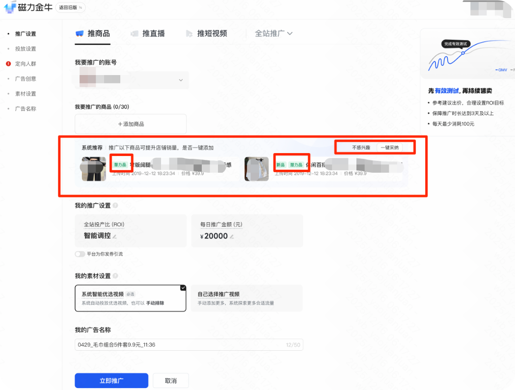Click the 推短视频 video icon
Viewport: 515px width, 390px height.
[189, 34]
